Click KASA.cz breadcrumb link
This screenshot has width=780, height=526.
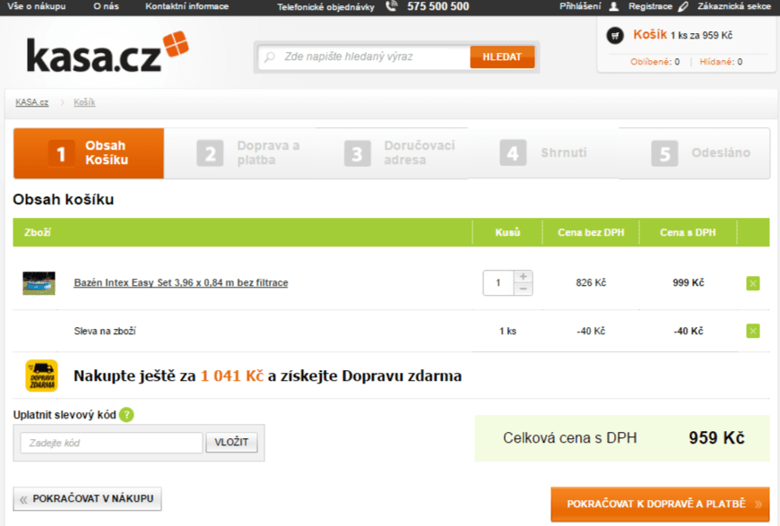pos(32,102)
